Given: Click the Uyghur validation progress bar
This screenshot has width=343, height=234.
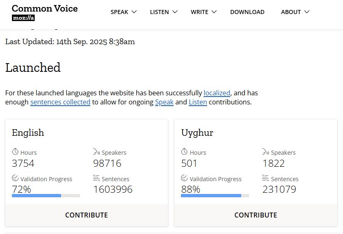Looking at the screenshot, I should pos(215,196).
